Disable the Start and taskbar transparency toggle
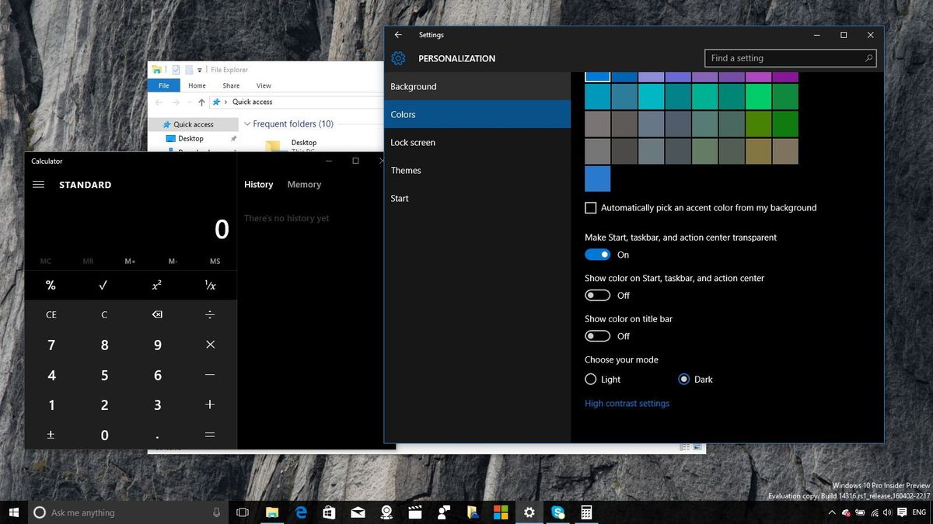Image resolution: width=933 pixels, height=524 pixels. pos(597,254)
